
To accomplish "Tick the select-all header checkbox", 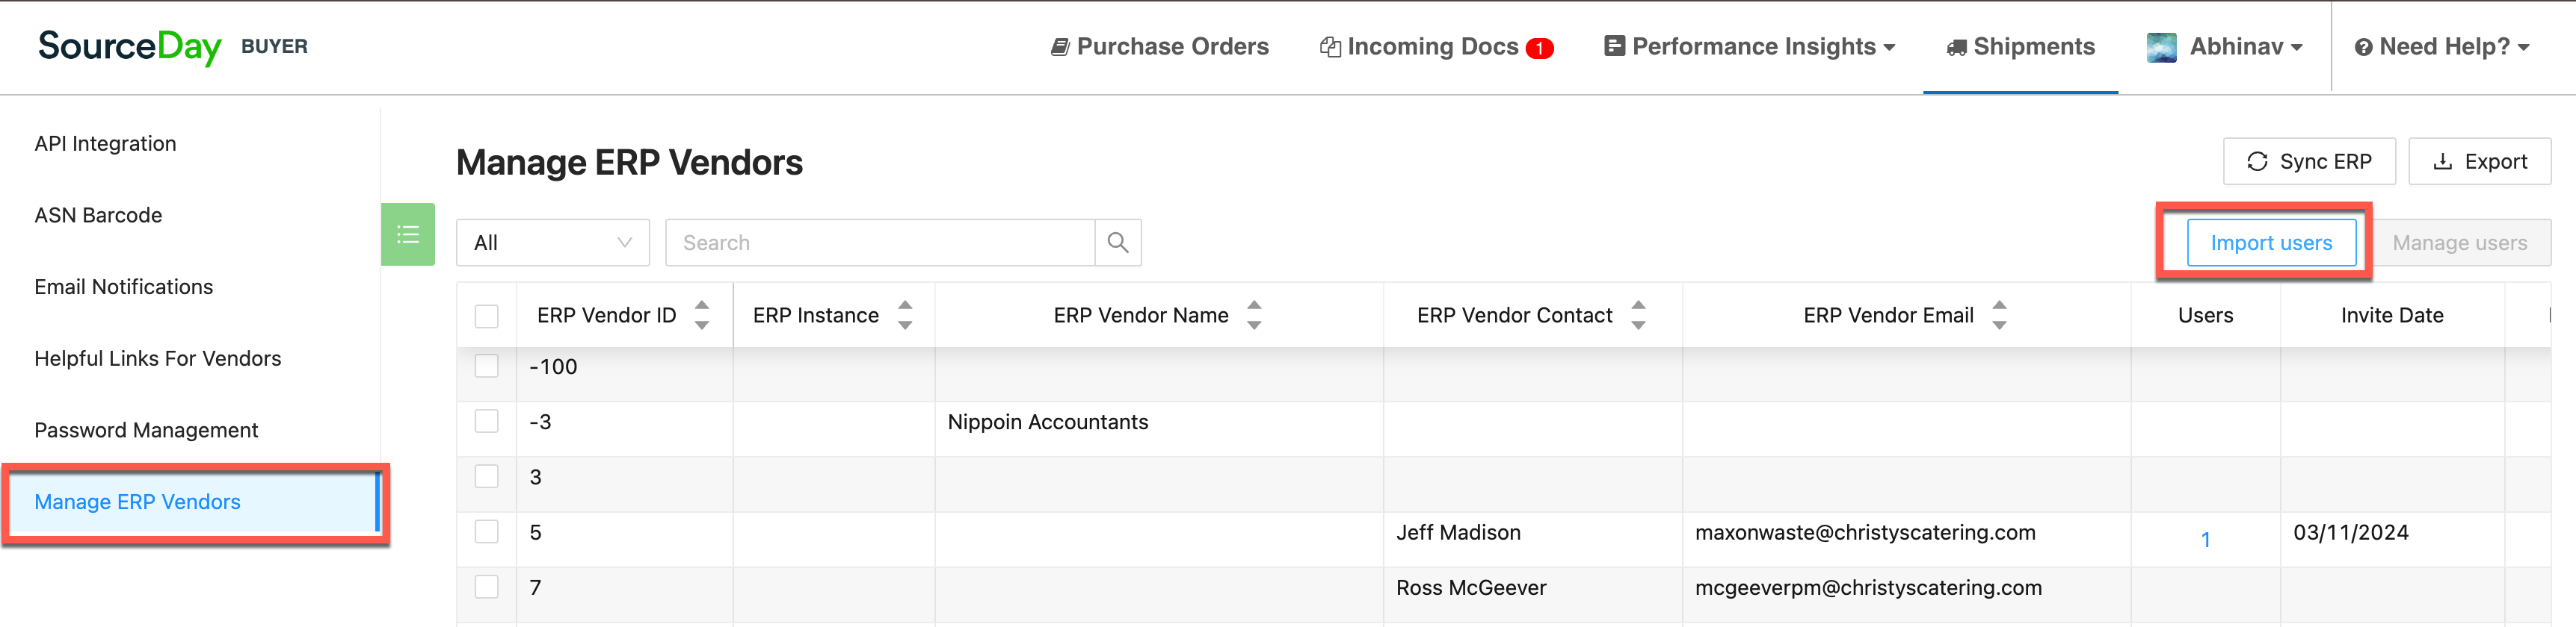I will 487,316.
